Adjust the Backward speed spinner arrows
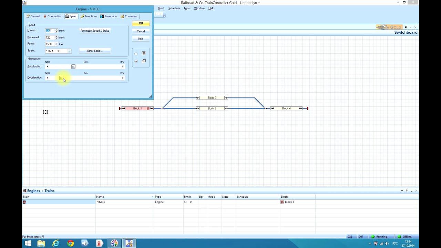This screenshot has width=441, height=248. point(56,38)
